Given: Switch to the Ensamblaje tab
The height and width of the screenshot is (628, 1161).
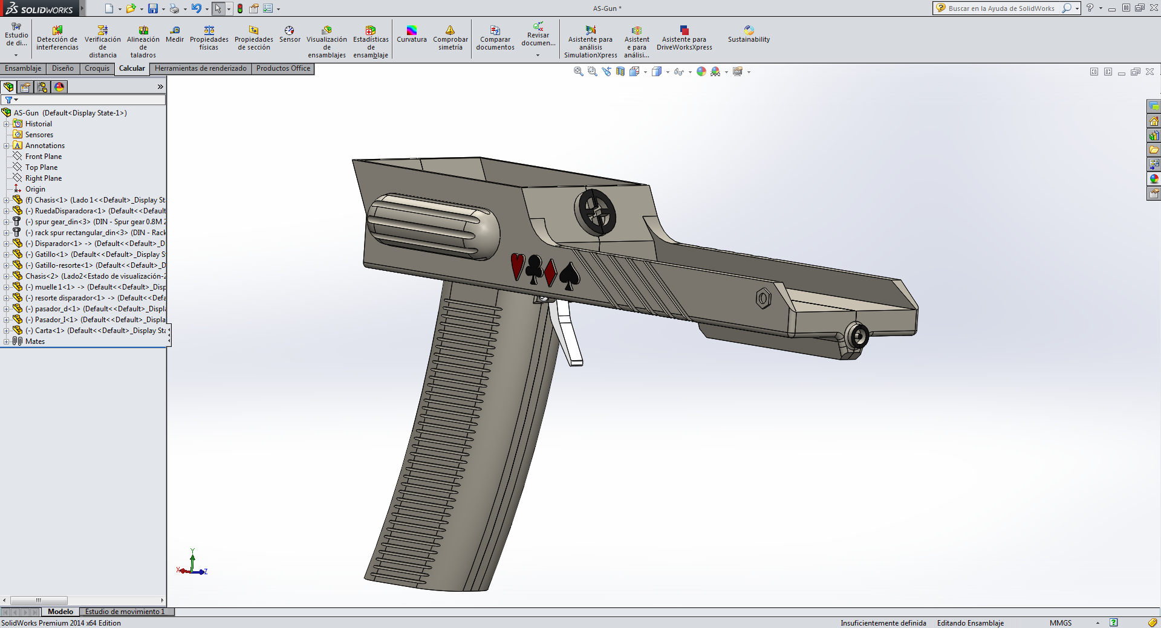Looking at the screenshot, I should pos(23,68).
